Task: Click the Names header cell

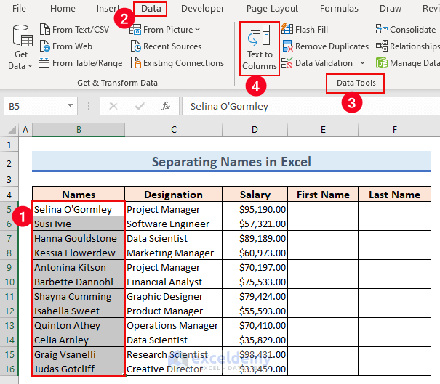Action: [x=79, y=195]
